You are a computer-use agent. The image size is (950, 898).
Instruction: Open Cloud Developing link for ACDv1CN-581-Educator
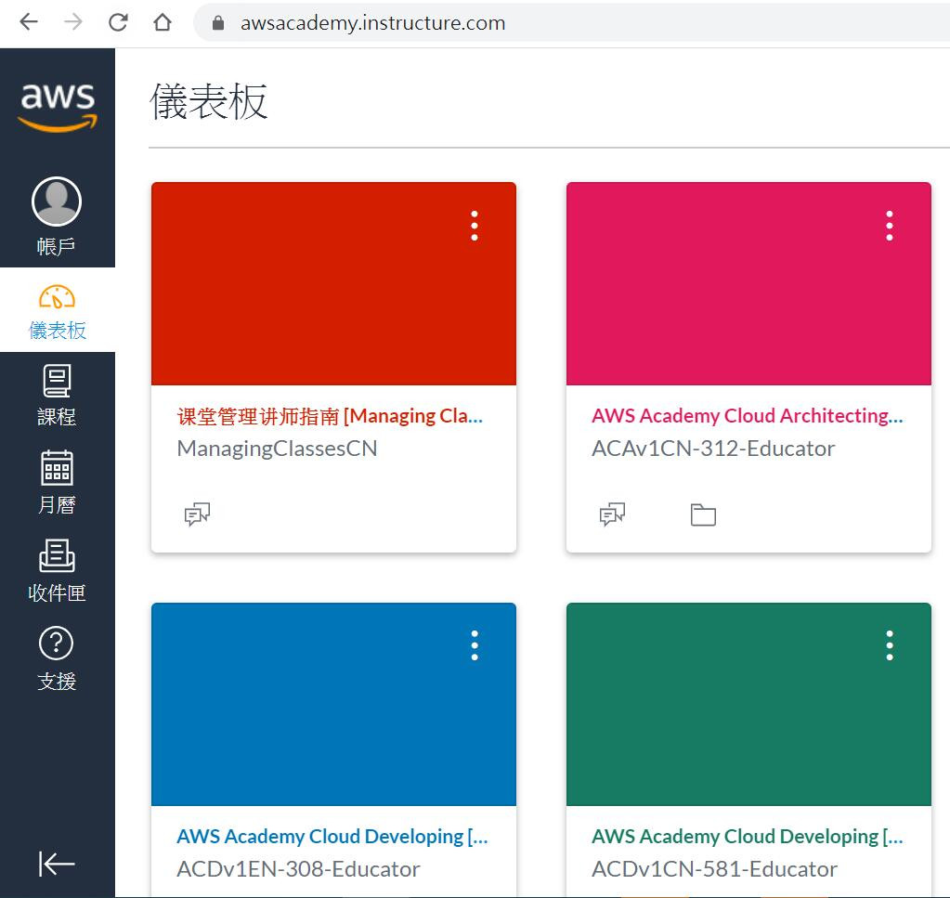747,837
